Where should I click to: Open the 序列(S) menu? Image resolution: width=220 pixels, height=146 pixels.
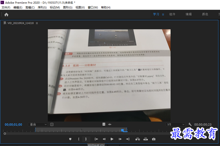point(42,8)
